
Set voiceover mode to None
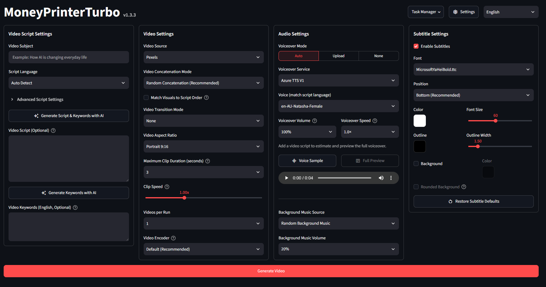pyautogui.click(x=379, y=56)
